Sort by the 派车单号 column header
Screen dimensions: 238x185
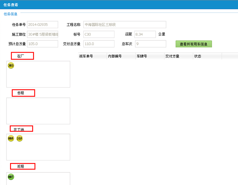92,56
